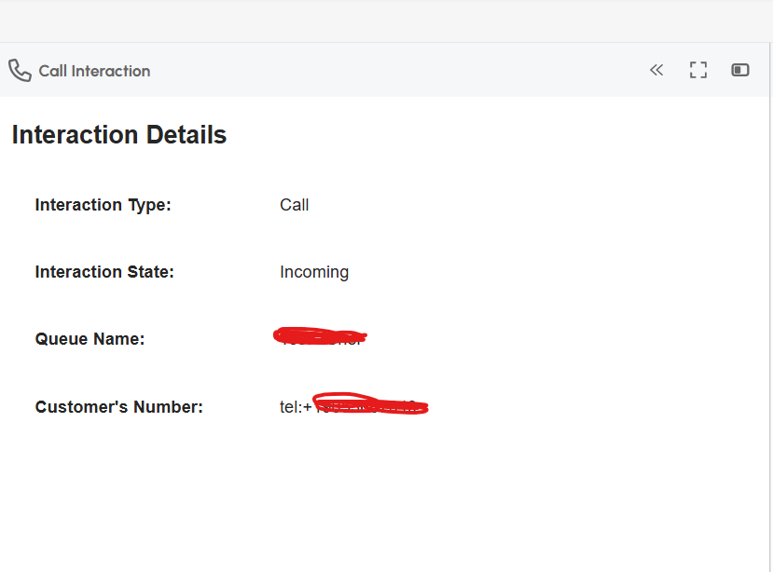773x572 pixels.
Task: Select the Call Interaction header title
Action: [94, 71]
